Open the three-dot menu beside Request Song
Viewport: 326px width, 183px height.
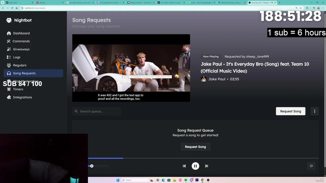(315, 111)
